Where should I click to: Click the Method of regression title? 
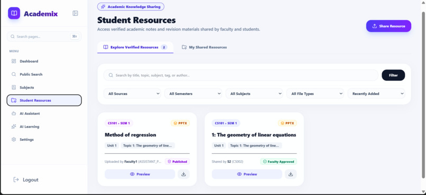pyautogui.click(x=131, y=135)
